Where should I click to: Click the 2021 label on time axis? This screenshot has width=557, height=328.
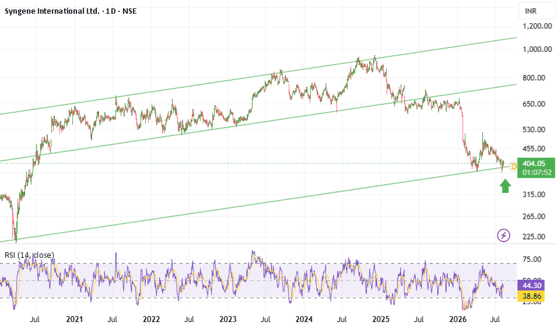coord(75,320)
